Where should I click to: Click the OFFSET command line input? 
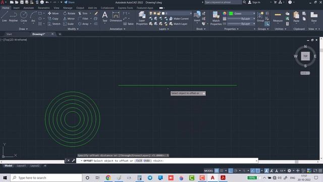(167, 161)
